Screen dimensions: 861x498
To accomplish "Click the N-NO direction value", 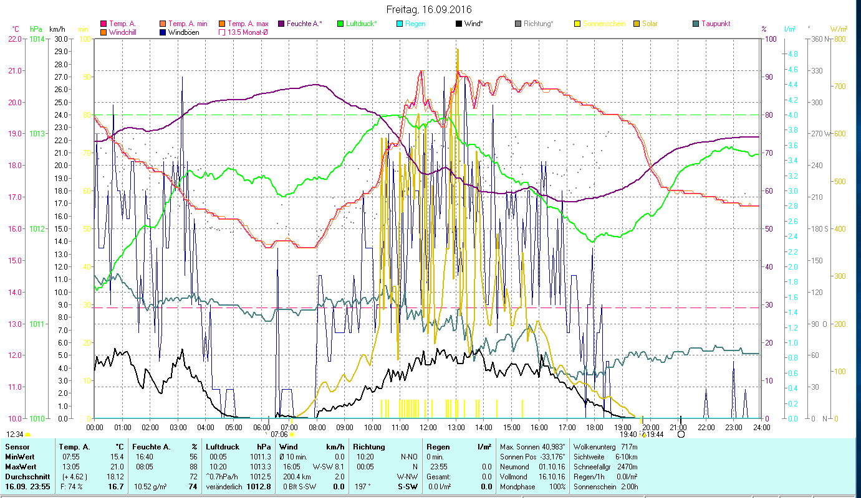I will pyautogui.click(x=409, y=457).
